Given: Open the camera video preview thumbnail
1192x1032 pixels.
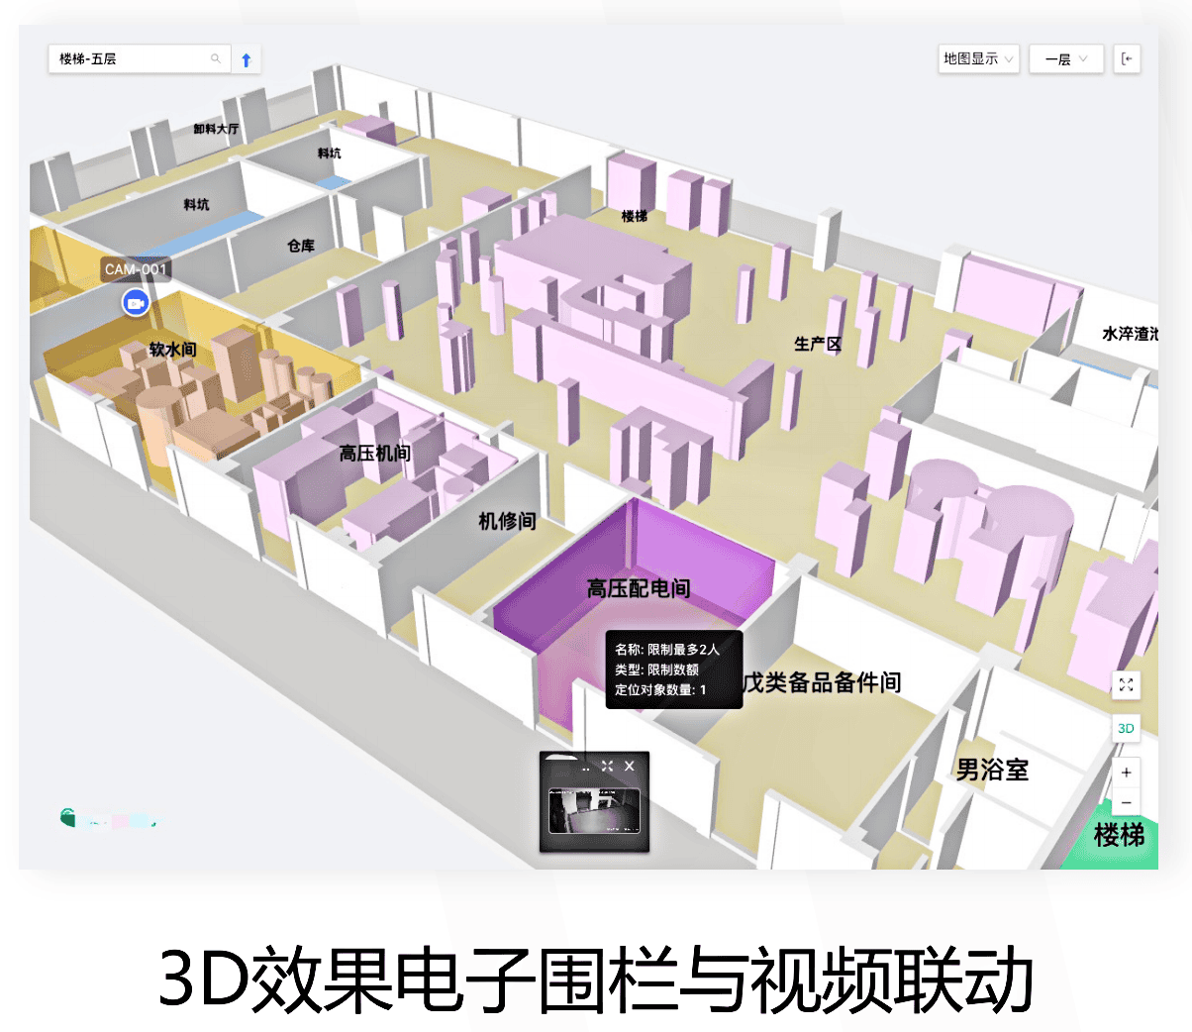Looking at the screenshot, I should (594, 810).
